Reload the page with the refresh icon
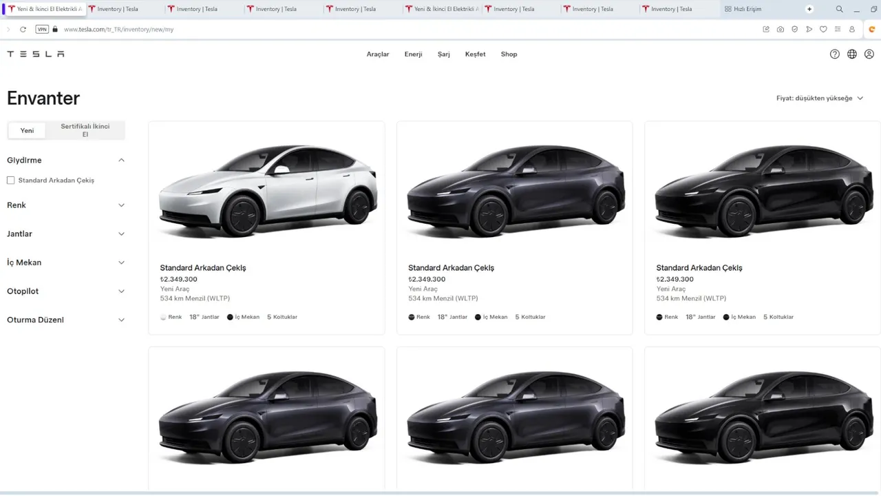 23,30
